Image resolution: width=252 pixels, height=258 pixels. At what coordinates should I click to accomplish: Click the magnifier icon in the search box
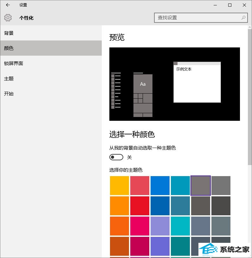point(243,18)
